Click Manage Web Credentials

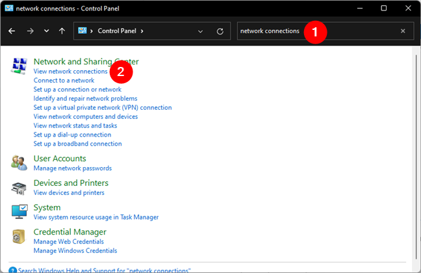pos(68,242)
